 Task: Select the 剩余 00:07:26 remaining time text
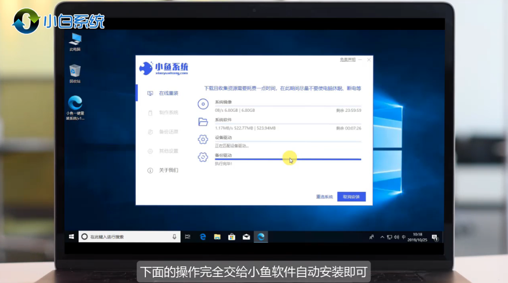pos(349,128)
